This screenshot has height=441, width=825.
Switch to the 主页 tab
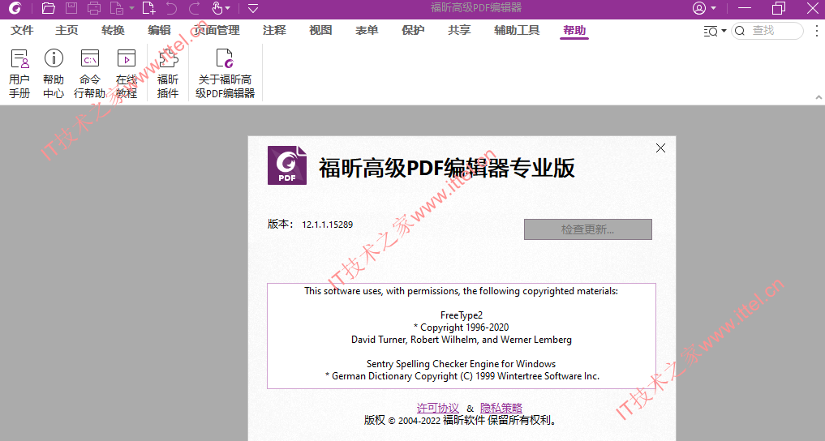67,31
